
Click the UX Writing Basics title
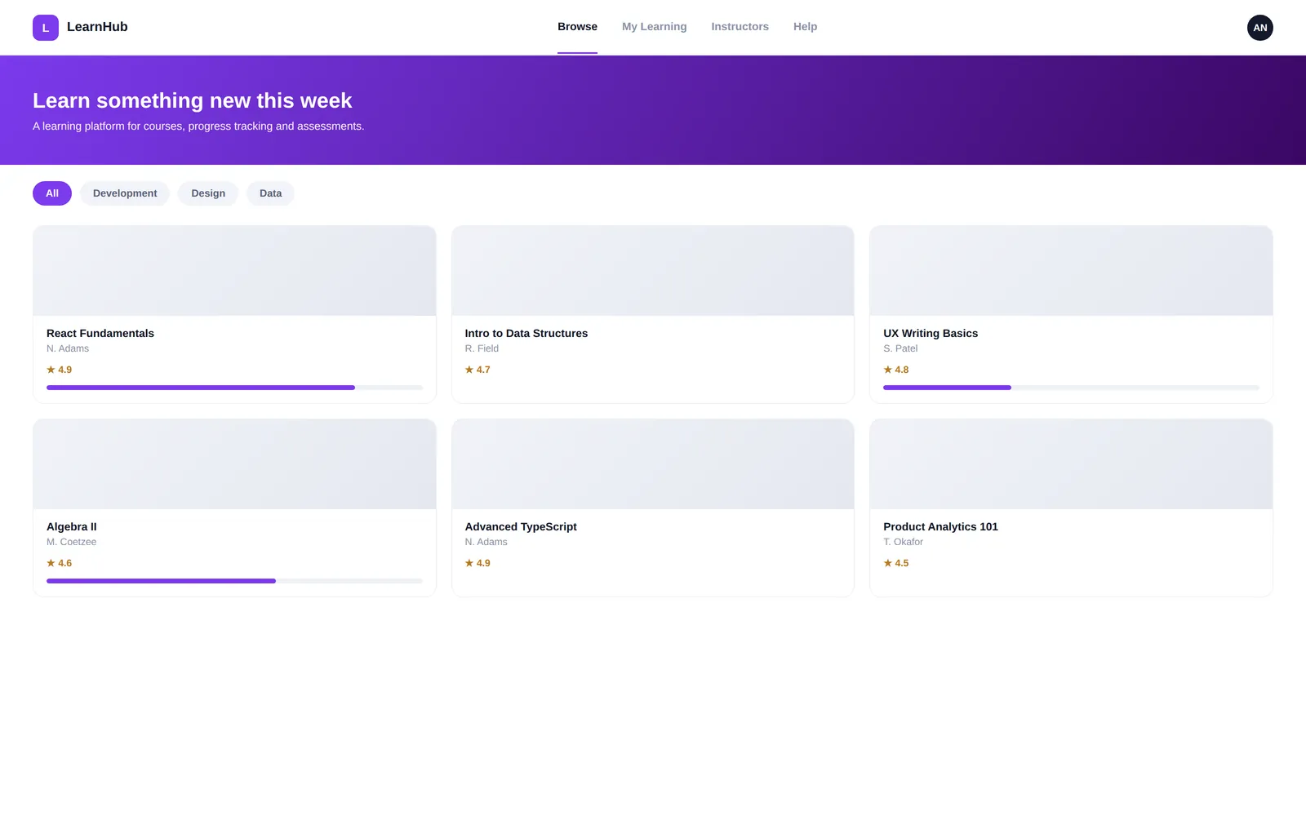coord(931,333)
